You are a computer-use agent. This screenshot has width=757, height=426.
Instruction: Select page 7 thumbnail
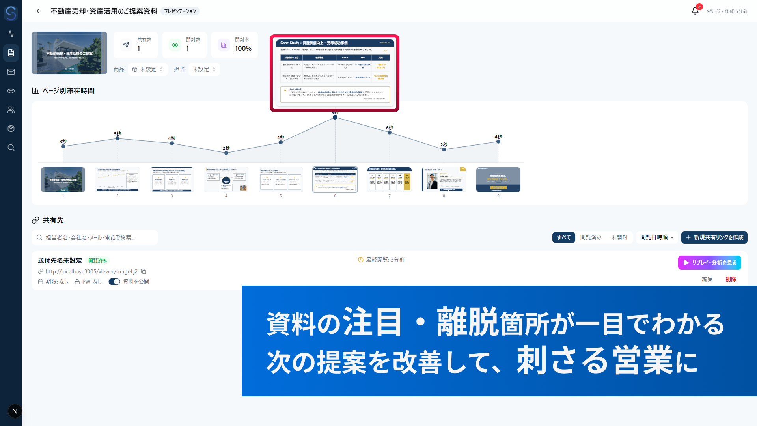click(389, 180)
